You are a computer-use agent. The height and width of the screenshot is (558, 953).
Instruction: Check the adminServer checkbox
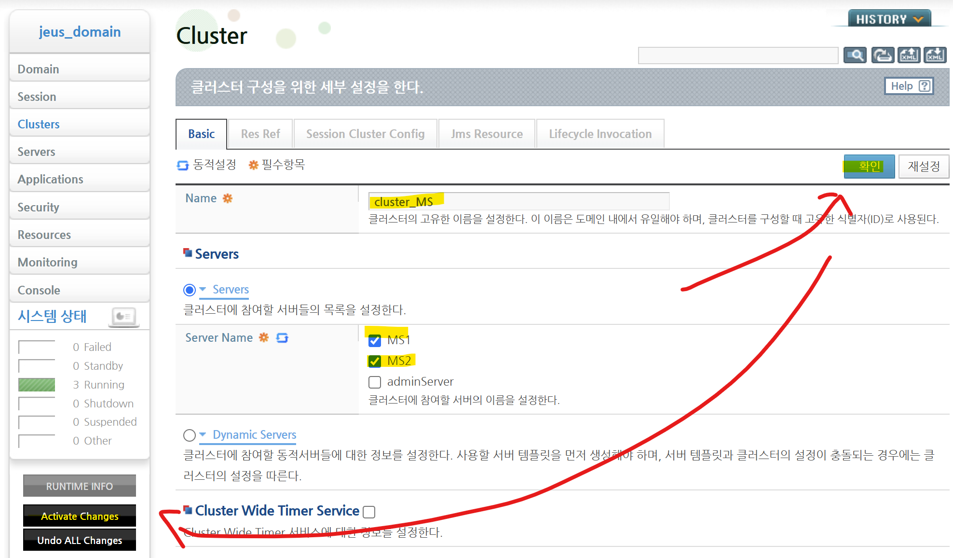click(x=375, y=382)
